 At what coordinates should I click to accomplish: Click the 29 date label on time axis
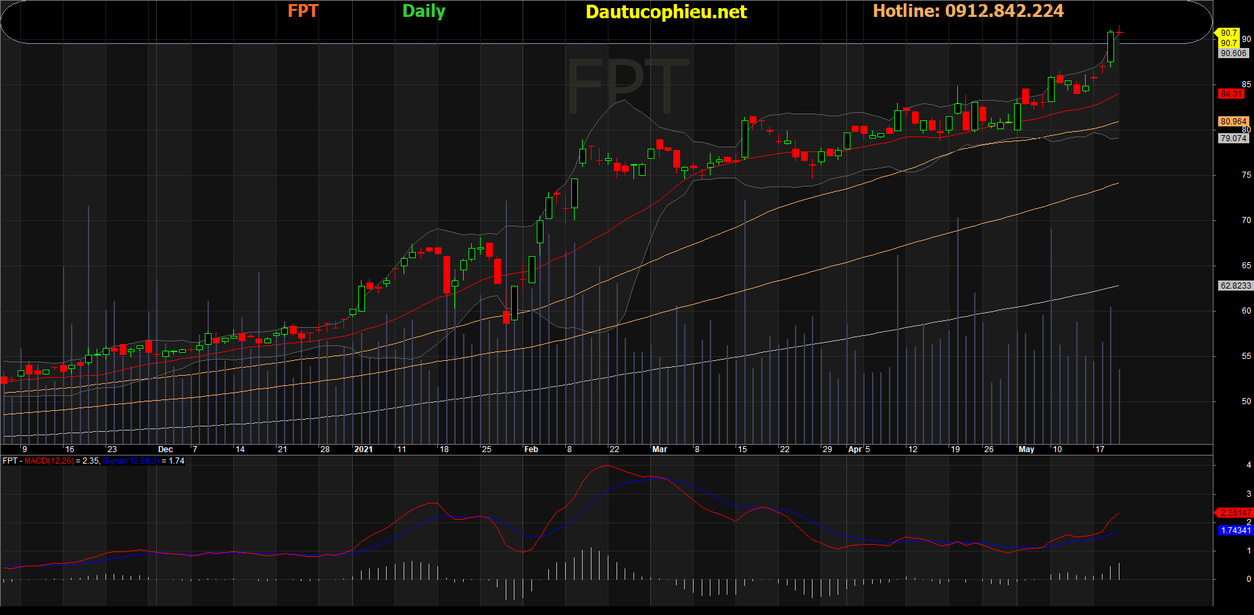pyautogui.click(x=827, y=449)
